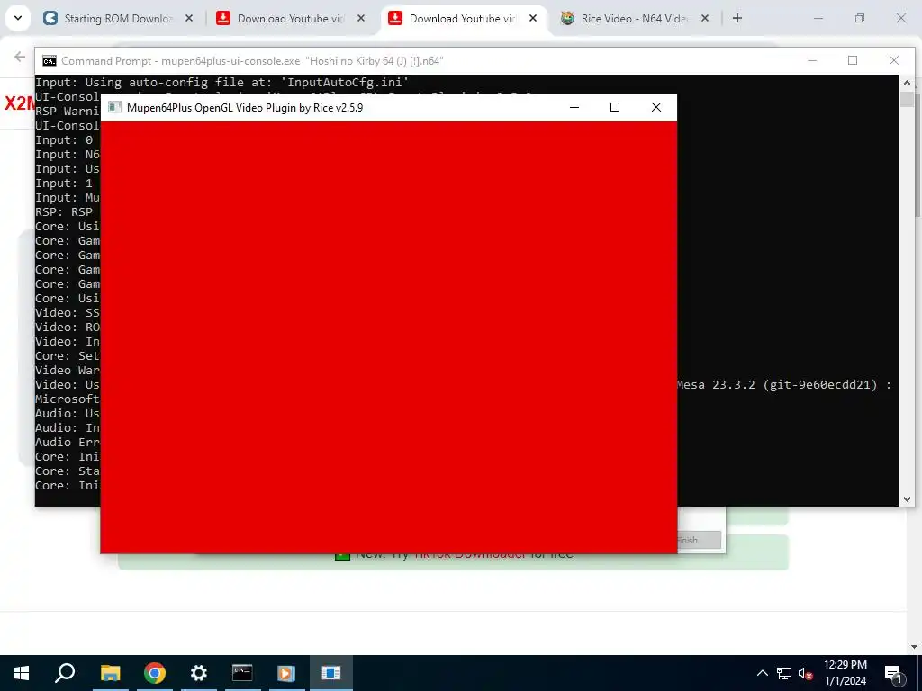Viewport: 922px width, 691px height.
Task: Open a new browser tab
Action: 737,18
